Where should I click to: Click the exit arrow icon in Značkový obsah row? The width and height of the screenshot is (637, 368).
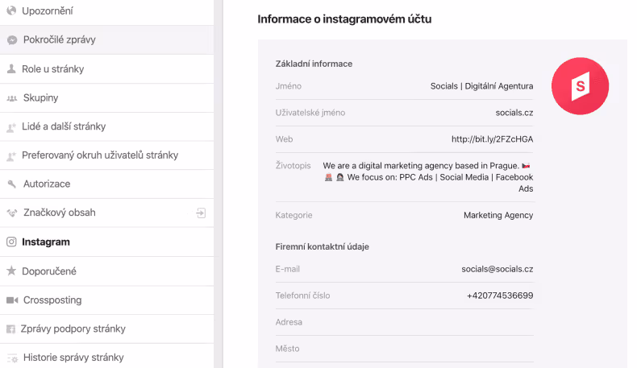coord(201,213)
